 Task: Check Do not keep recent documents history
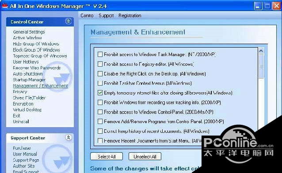click(x=100, y=131)
